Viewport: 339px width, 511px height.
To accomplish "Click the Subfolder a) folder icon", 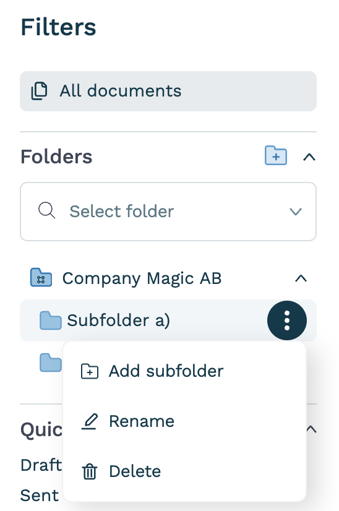I will click(x=51, y=320).
